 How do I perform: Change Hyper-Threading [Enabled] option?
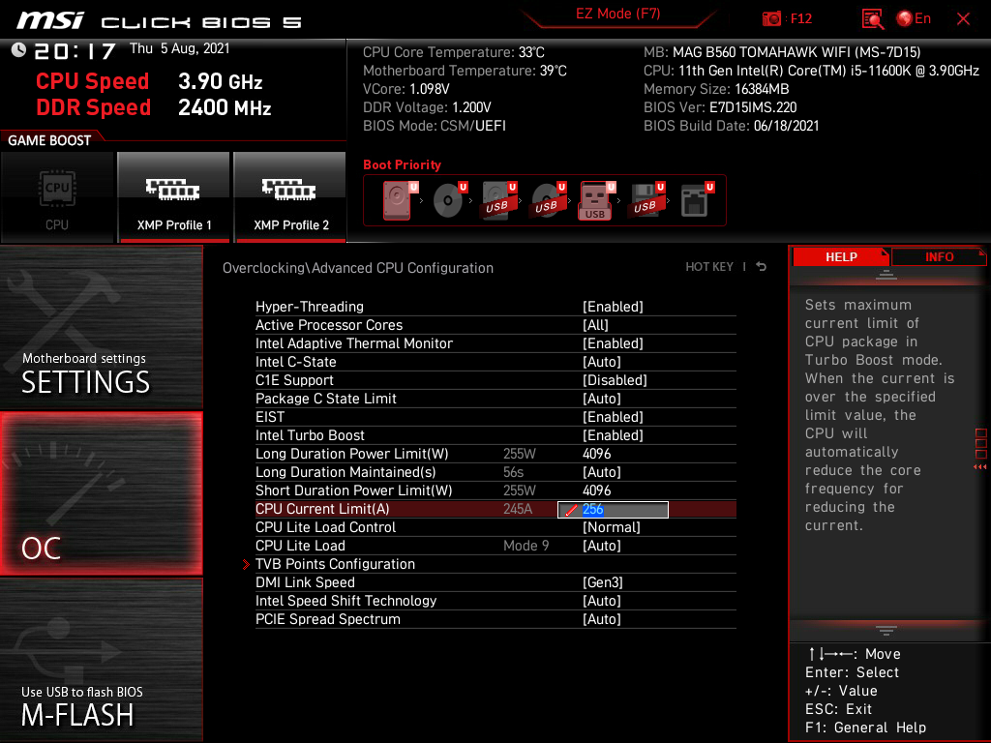(613, 307)
